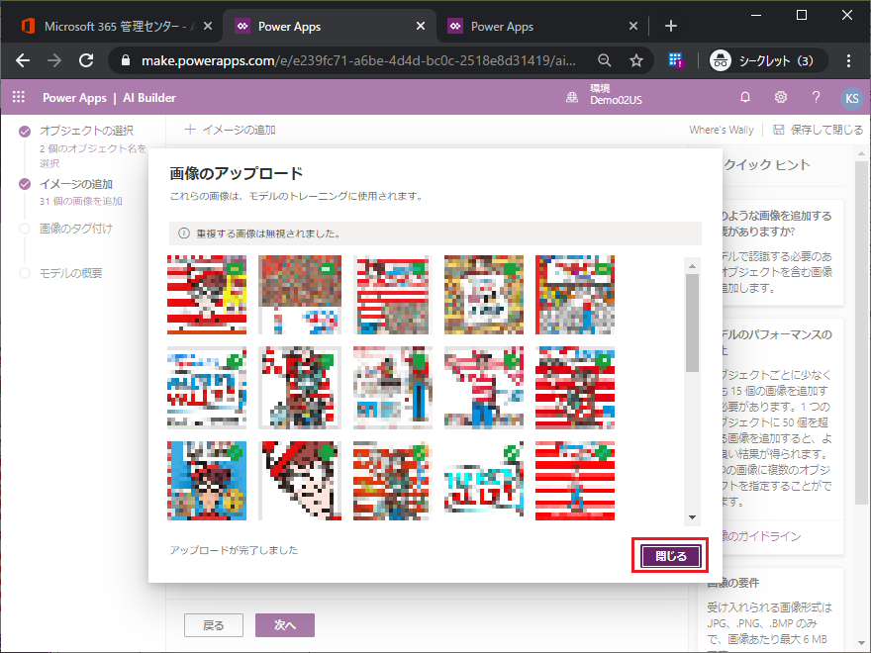The image size is (871, 653).
Task: Click the zoom magnifier icon in address bar
Action: [x=605, y=60]
